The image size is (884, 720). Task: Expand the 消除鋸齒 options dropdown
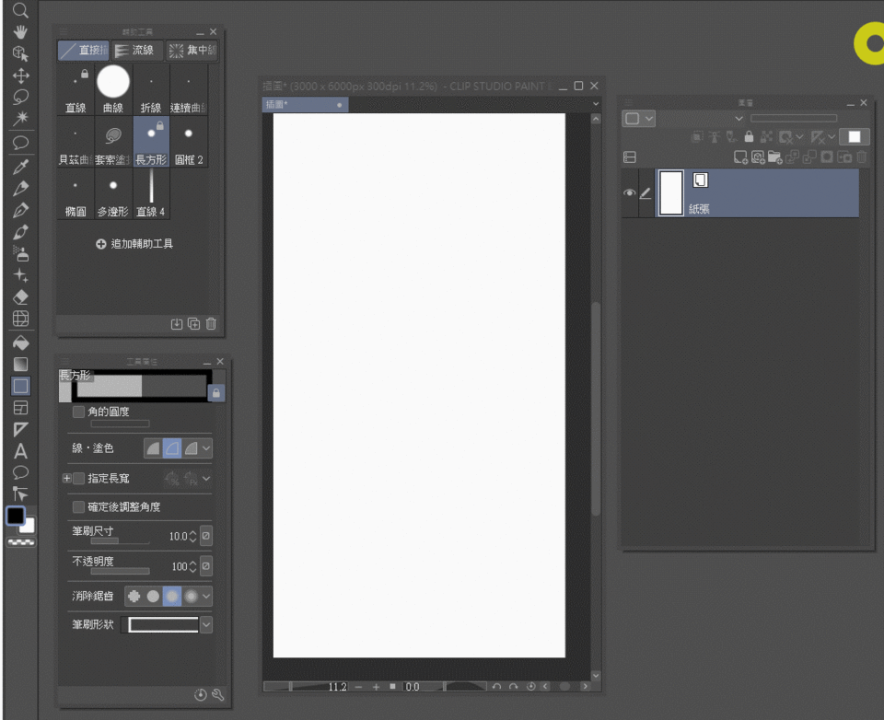(206, 596)
